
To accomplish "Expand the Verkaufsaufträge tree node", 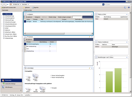I will click(2, 16).
